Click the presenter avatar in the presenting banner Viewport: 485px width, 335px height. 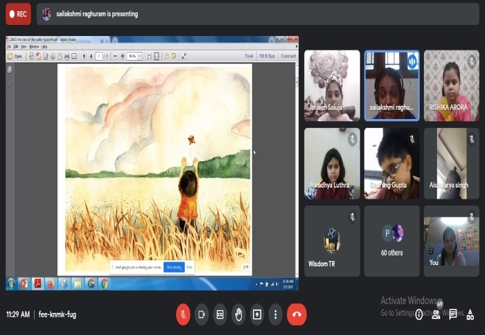pos(46,14)
